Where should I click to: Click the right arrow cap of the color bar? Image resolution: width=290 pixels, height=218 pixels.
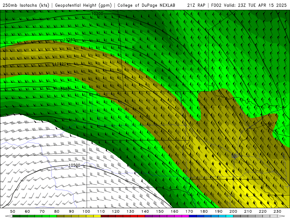tap(281, 216)
